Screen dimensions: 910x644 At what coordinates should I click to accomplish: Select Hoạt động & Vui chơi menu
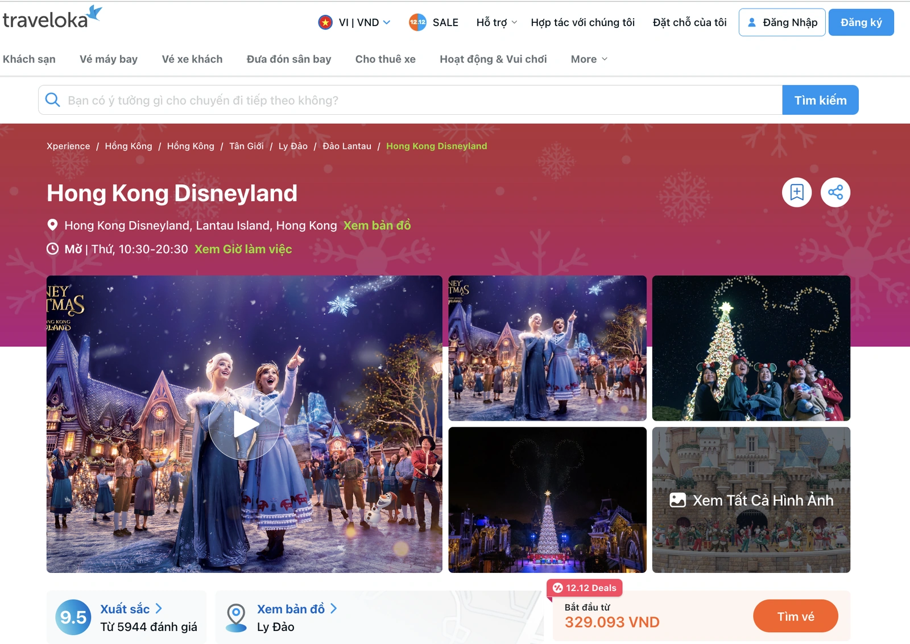[x=493, y=59]
